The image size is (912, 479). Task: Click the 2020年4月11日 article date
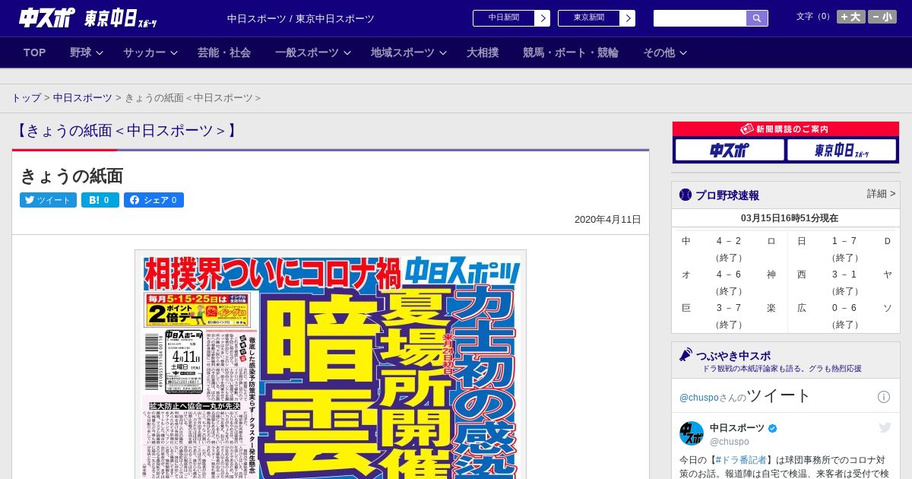point(607,220)
